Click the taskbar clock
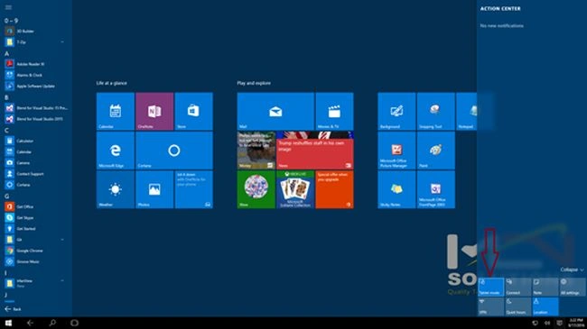 point(576,323)
